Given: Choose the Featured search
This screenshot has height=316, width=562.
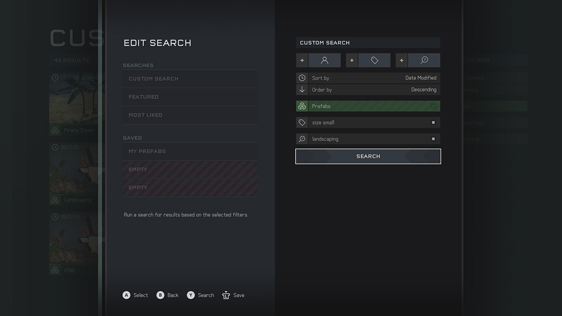Looking at the screenshot, I should [190, 97].
